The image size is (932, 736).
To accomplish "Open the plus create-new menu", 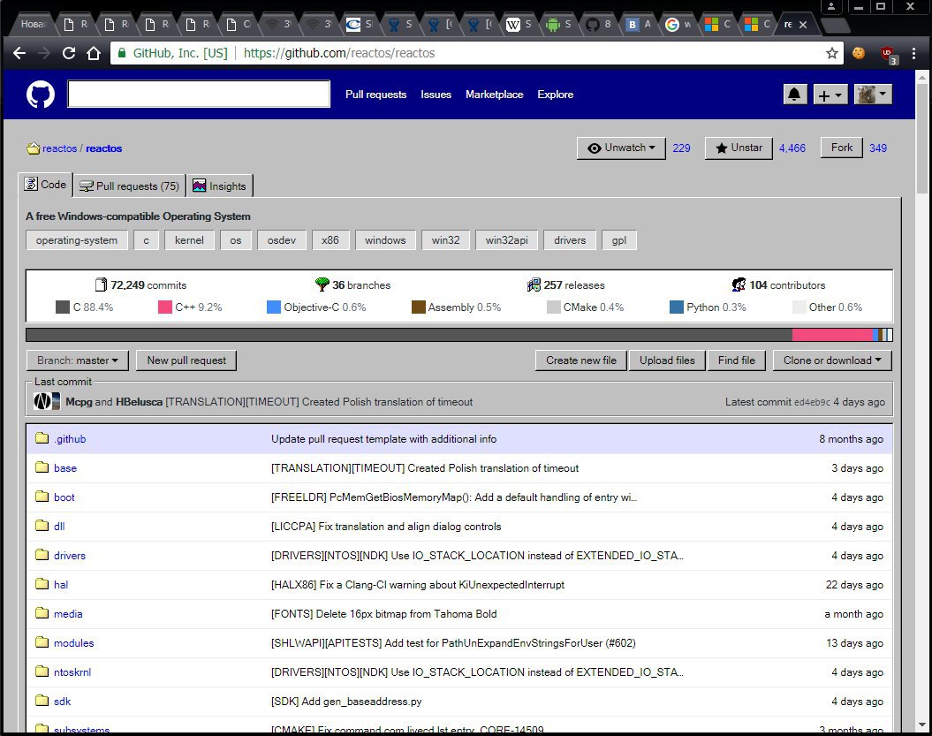I will 830,95.
